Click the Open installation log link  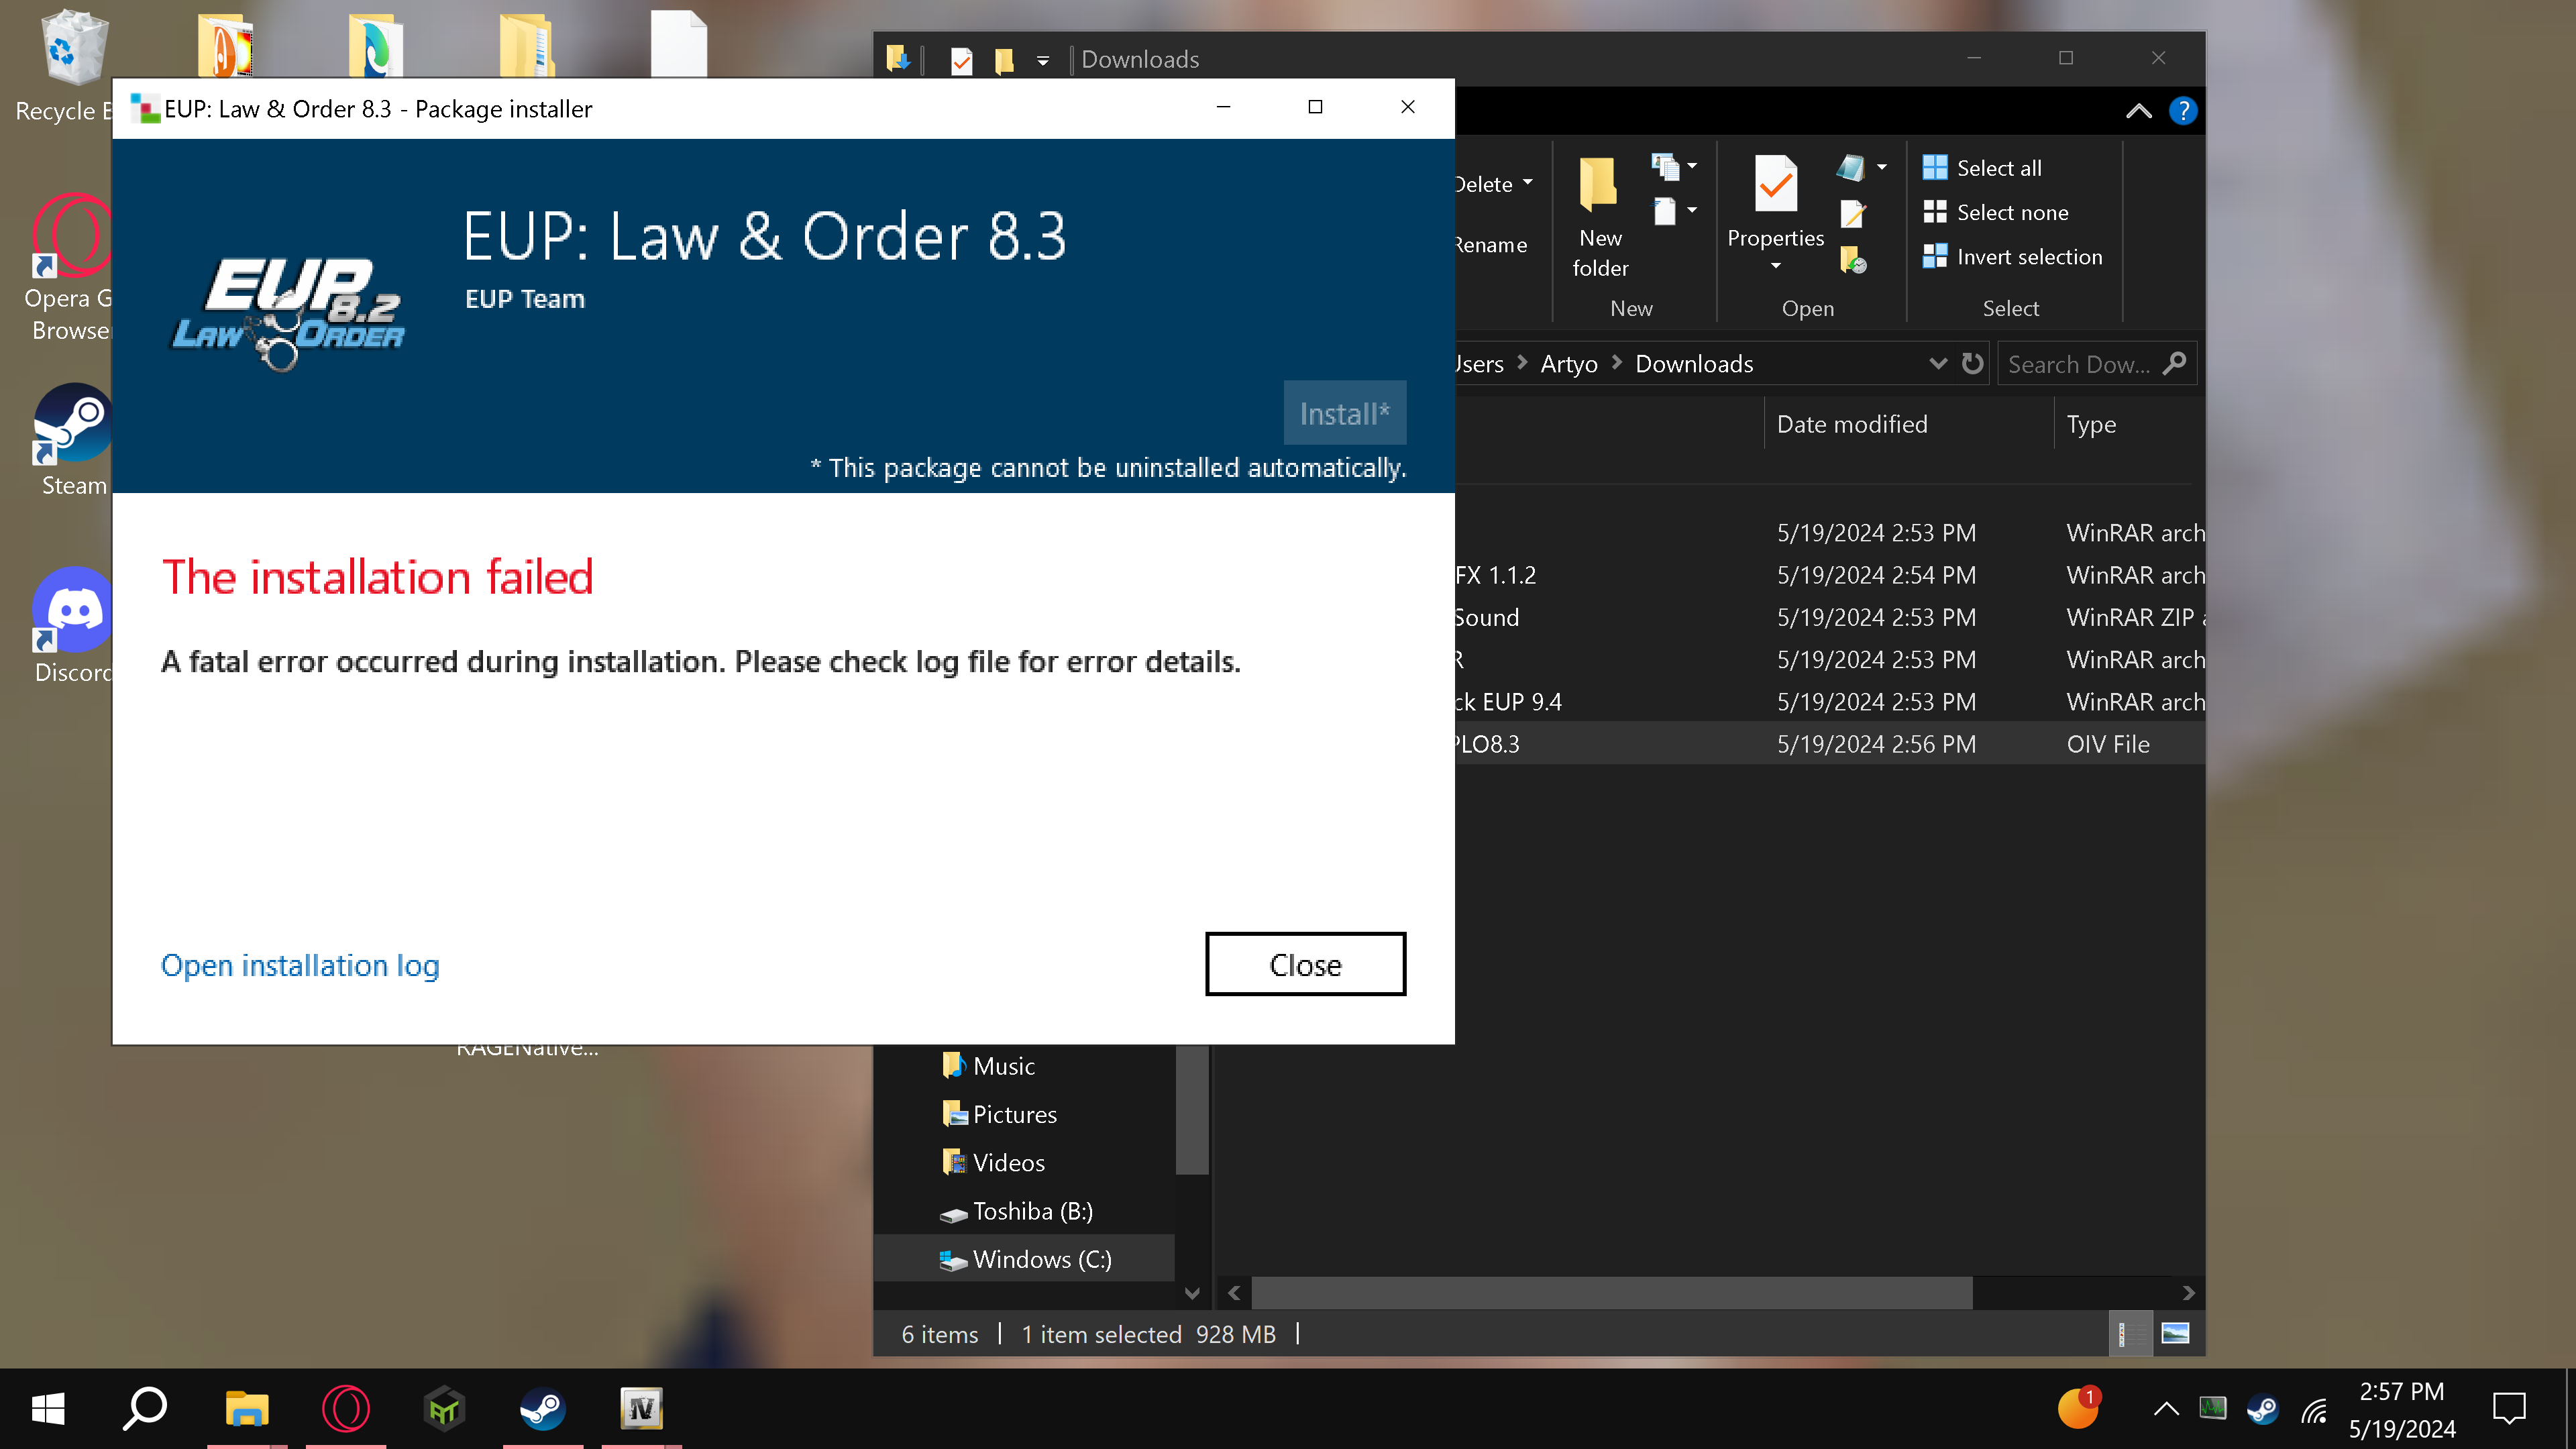pyautogui.click(x=300, y=965)
